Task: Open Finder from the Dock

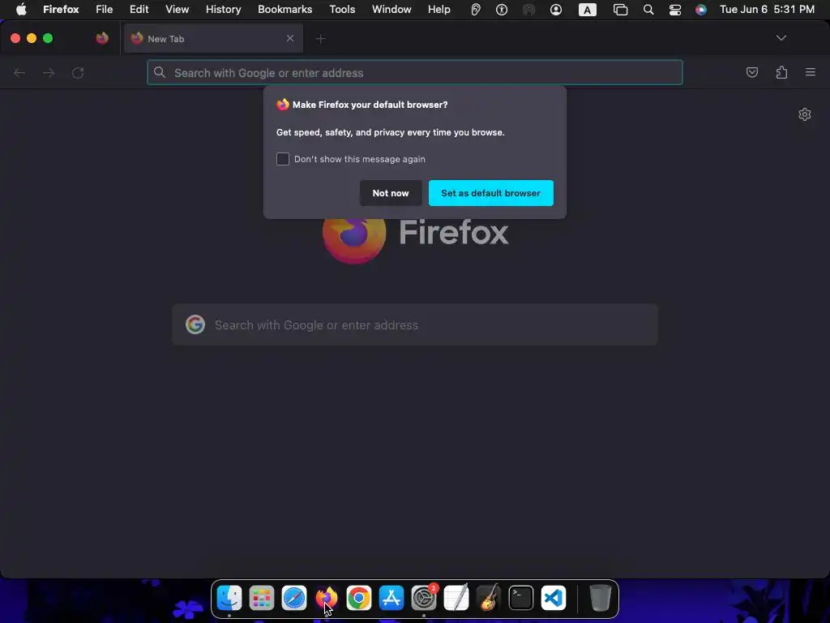Action: [x=229, y=598]
